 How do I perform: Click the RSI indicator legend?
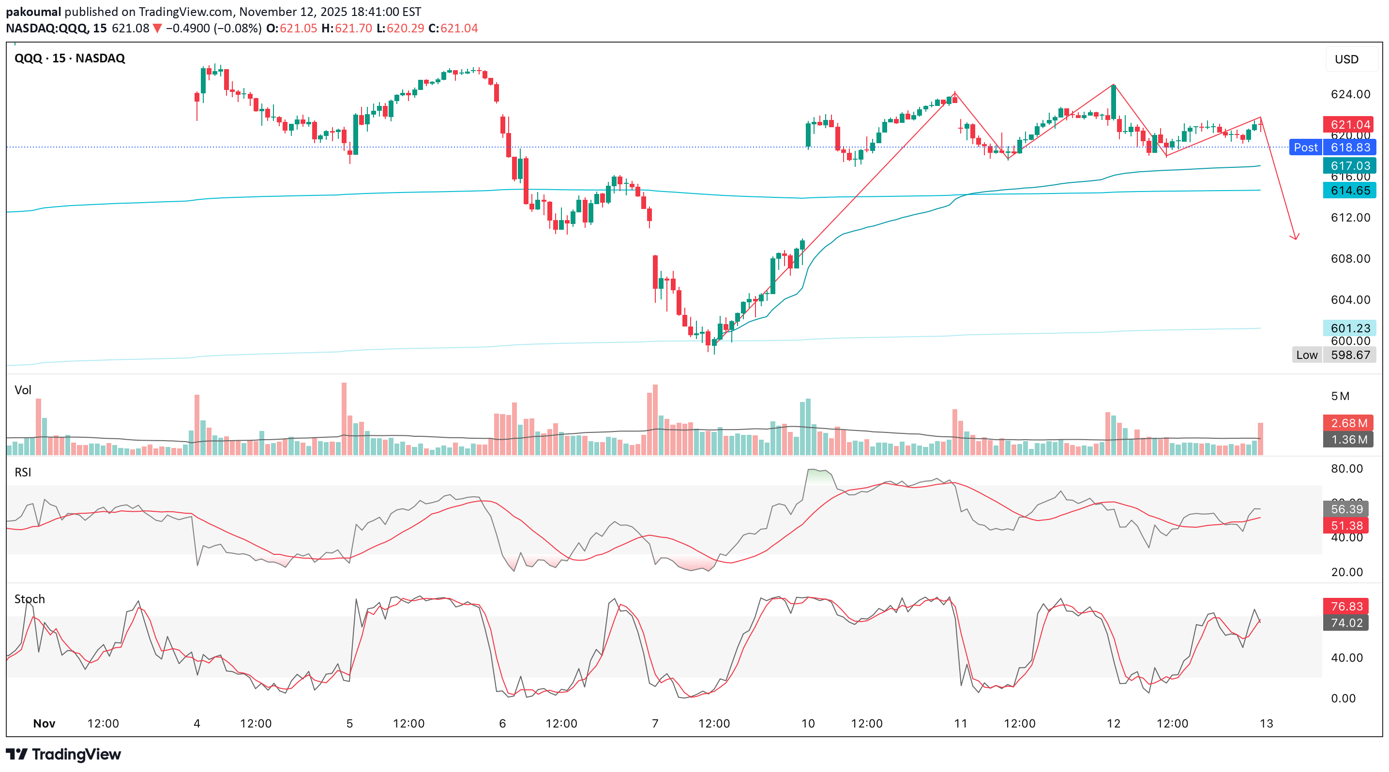(x=23, y=472)
